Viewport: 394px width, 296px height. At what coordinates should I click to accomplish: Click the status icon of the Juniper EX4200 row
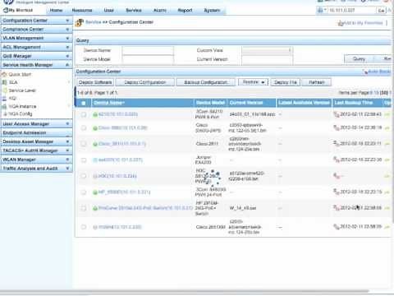click(95, 160)
